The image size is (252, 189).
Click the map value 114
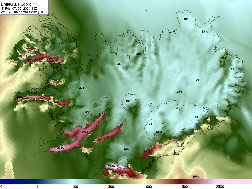(x=152, y=42)
